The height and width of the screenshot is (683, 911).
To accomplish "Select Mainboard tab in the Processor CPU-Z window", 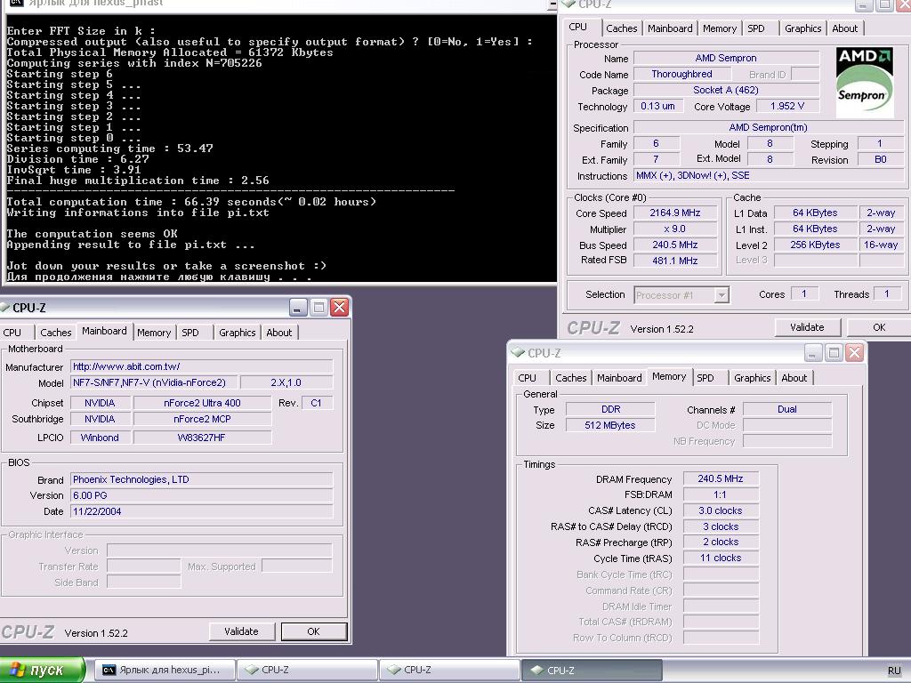I will point(670,28).
